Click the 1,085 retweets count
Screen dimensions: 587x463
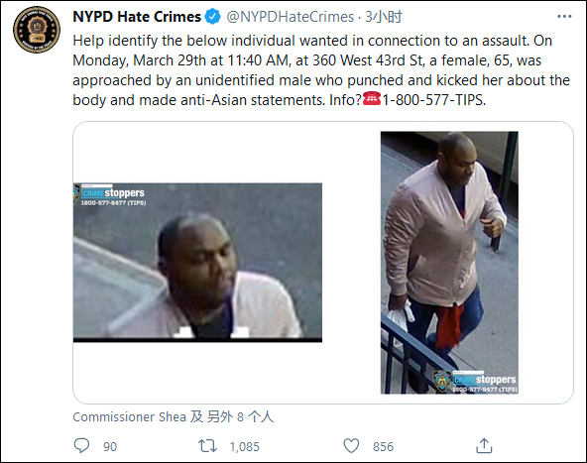pos(245,446)
